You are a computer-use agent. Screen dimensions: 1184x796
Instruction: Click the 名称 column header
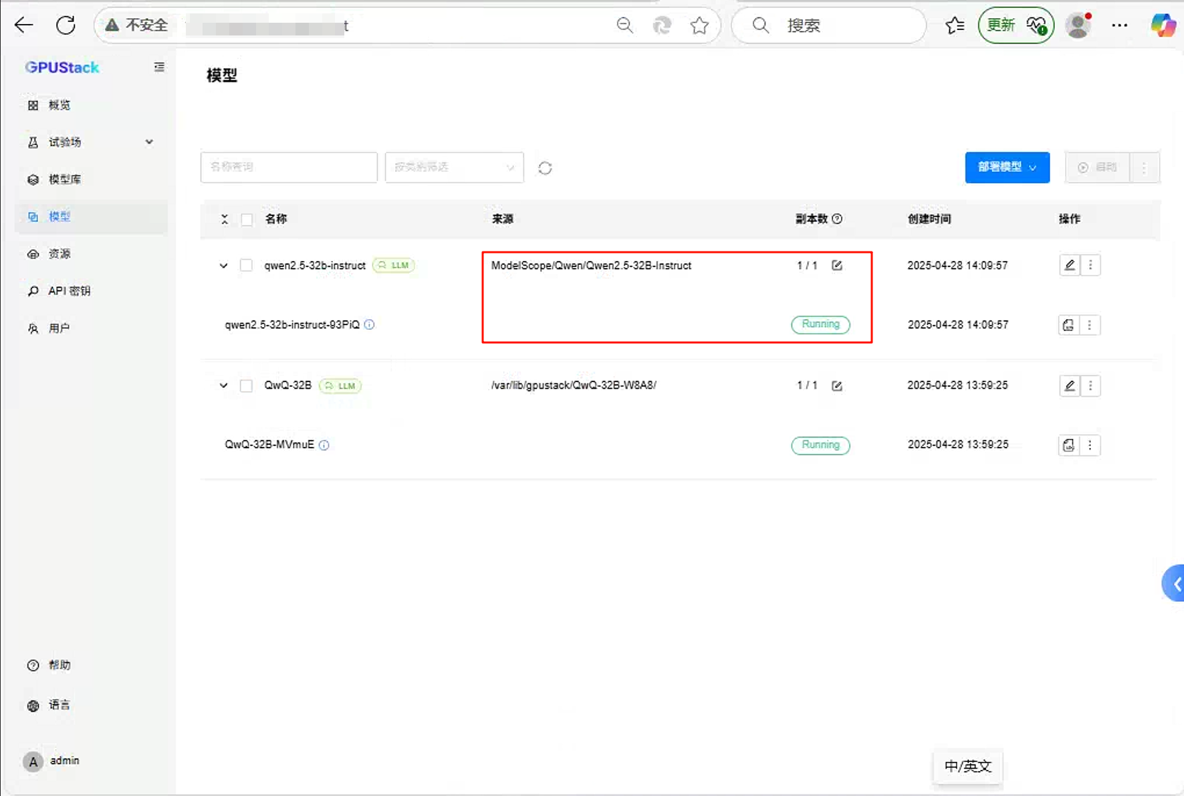point(275,219)
